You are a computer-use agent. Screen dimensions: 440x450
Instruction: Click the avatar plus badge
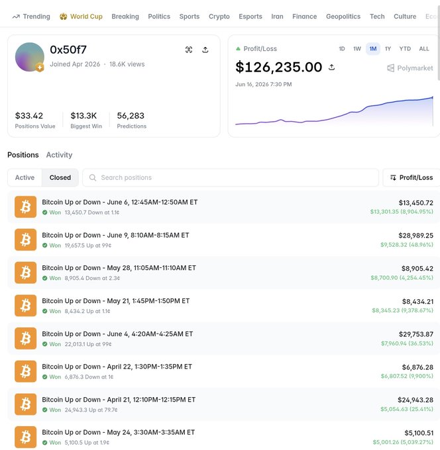(40, 67)
